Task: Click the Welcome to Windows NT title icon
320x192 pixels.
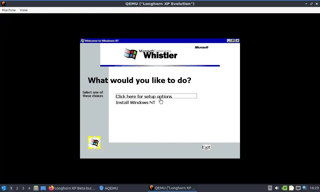Action: (x=82, y=41)
